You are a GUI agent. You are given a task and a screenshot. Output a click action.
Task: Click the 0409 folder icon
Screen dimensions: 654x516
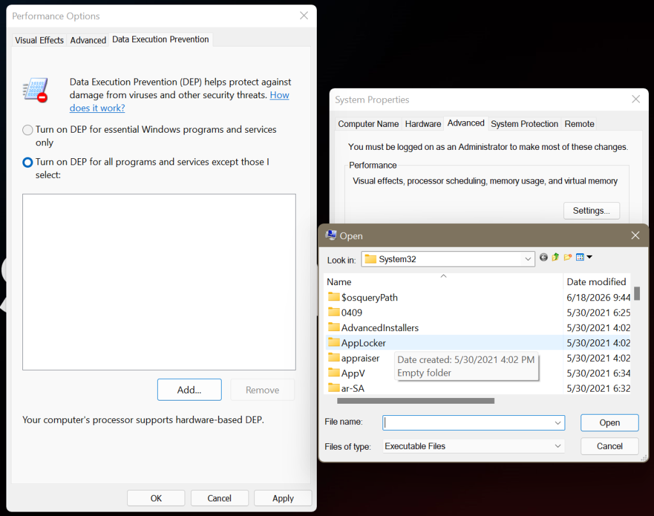point(333,312)
